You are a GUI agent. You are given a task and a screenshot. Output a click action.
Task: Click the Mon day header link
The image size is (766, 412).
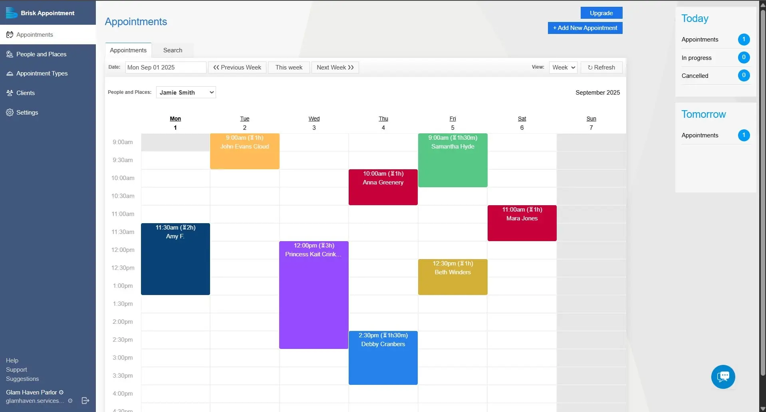coord(175,119)
